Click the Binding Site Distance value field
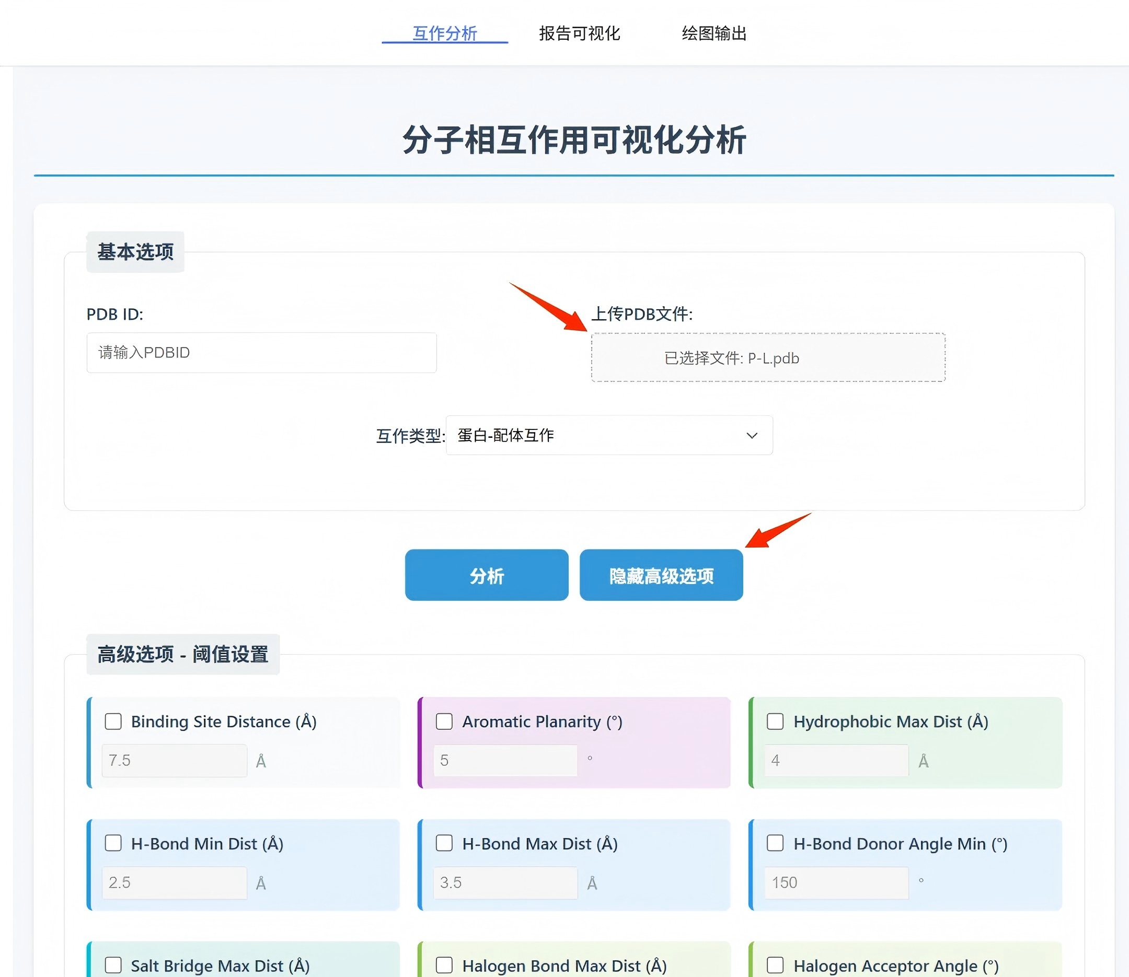1129x977 pixels. pos(175,761)
